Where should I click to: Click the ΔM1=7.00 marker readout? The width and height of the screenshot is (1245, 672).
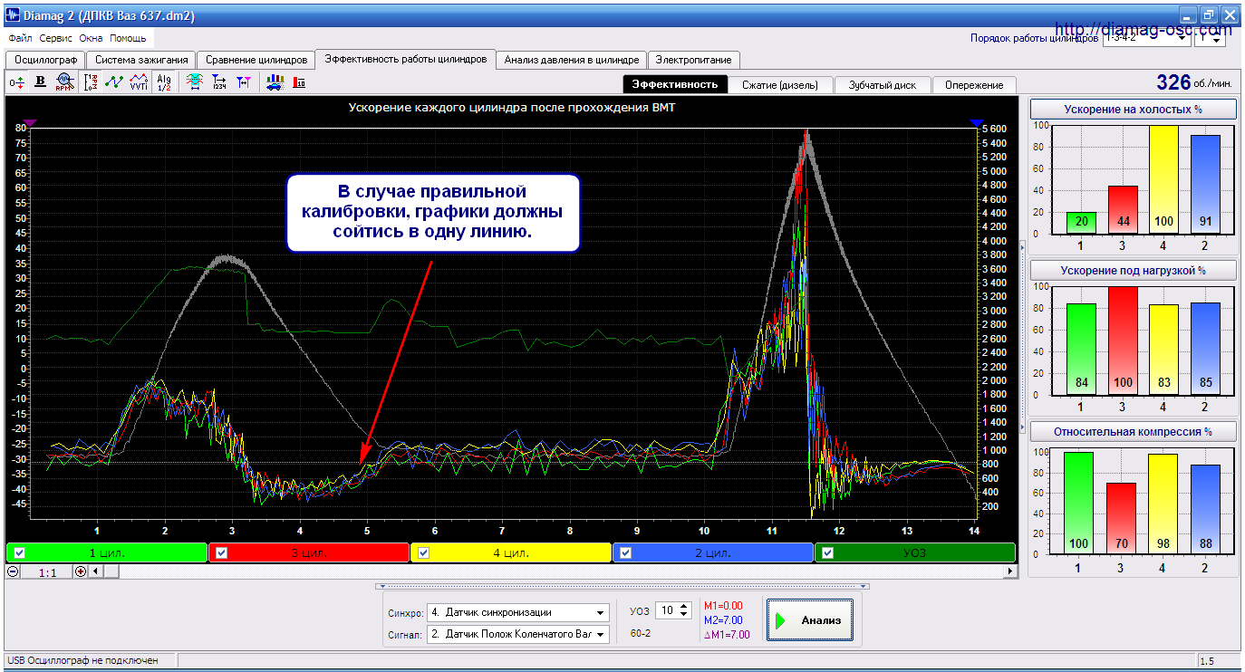pyautogui.click(x=727, y=635)
